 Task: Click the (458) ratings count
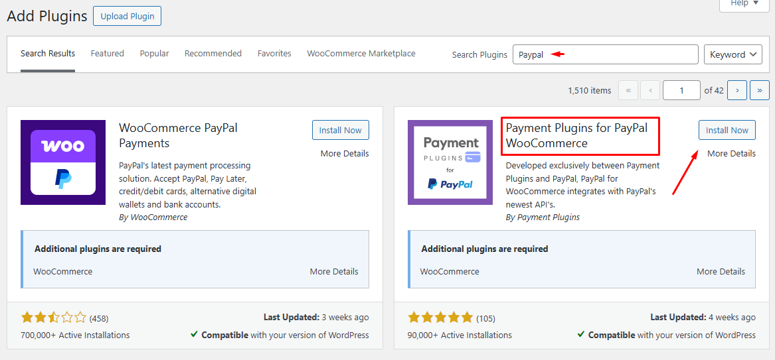point(99,318)
